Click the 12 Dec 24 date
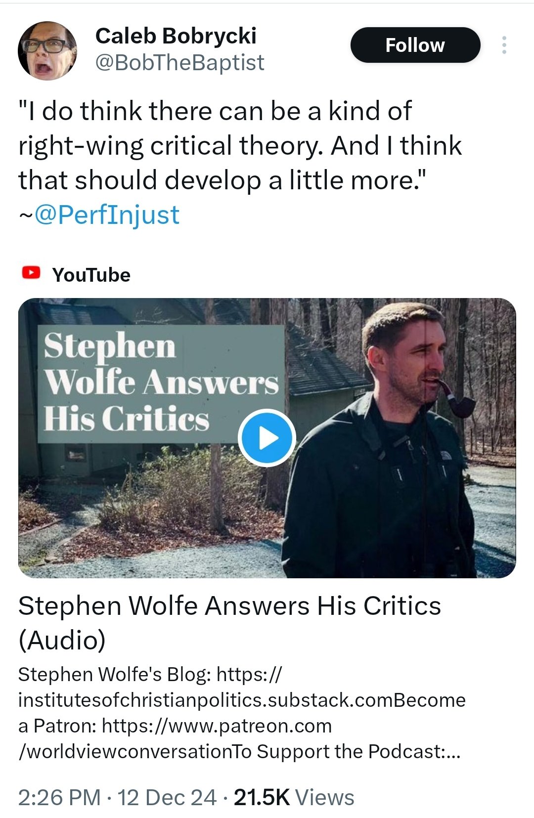Image resolution: width=534 pixels, height=818 pixels. tap(167, 798)
